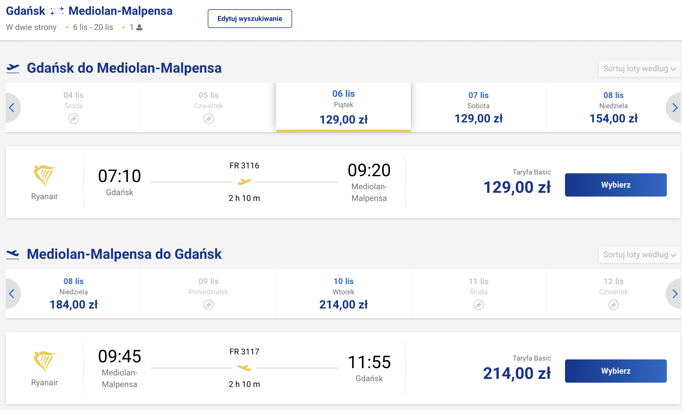This screenshot has width=682, height=410.
Task: Select outbound date 06 lis Piątek
Action: [344, 108]
